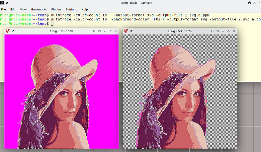
Task: Pin the Konsole window on all desktops
Action: coord(7,3)
